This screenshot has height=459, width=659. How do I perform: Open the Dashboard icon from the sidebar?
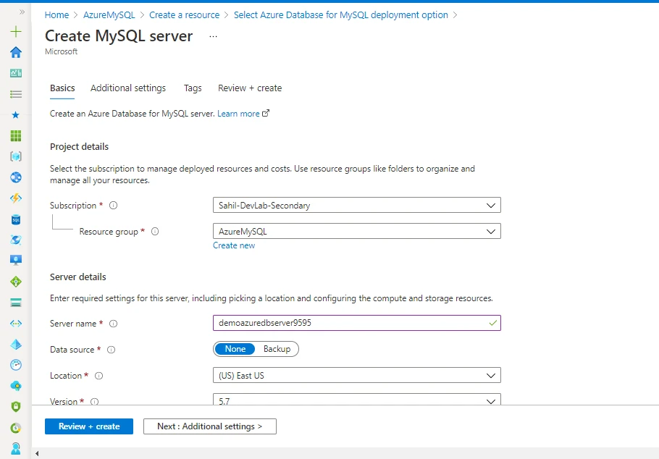(x=15, y=72)
